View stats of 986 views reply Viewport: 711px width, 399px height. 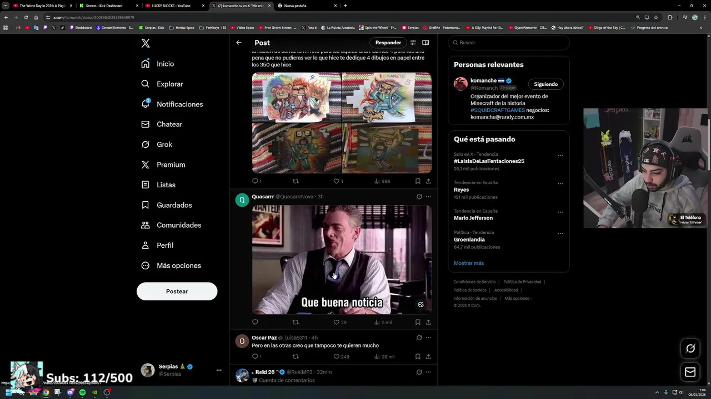(382, 181)
